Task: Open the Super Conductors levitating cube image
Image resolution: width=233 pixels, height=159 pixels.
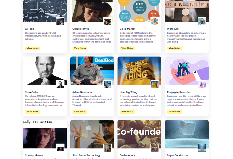Action: click(x=187, y=134)
